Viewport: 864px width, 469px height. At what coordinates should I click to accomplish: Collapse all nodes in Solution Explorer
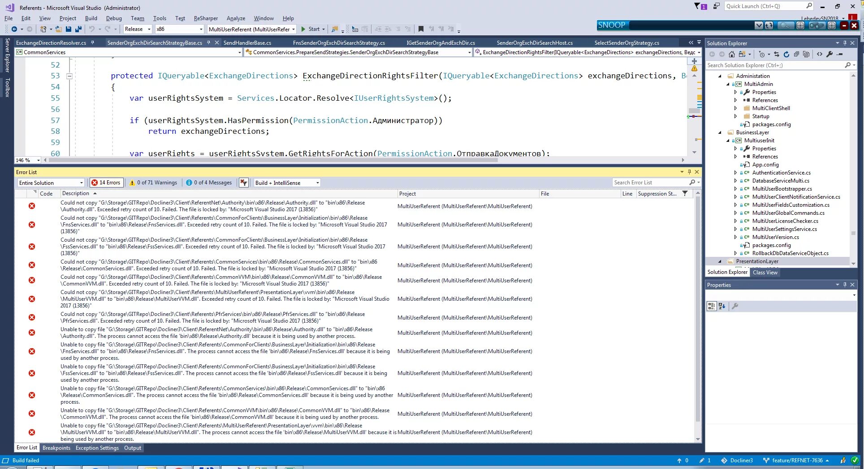click(796, 54)
